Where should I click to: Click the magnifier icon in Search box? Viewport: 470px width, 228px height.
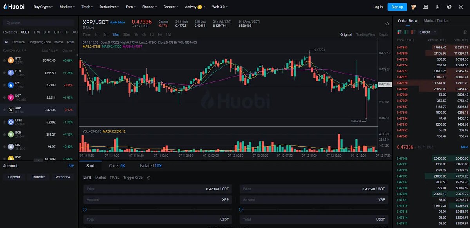(x=8, y=23)
